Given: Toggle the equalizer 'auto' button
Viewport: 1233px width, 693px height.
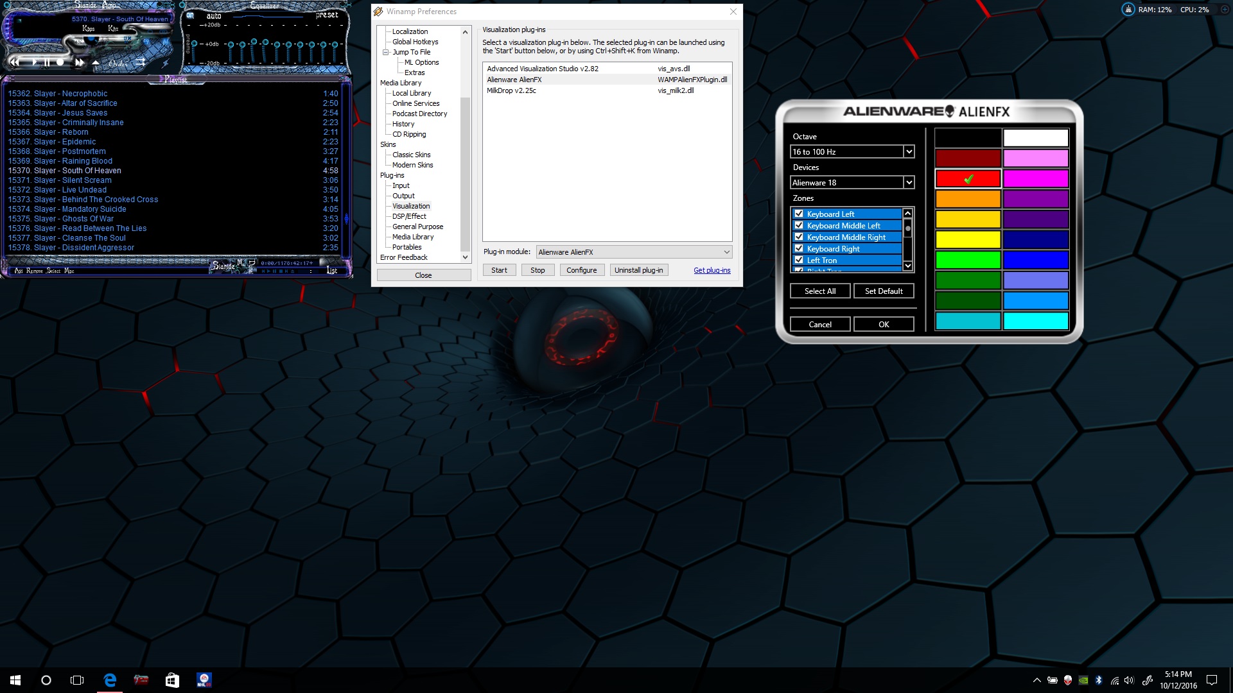Looking at the screenshot, I should pyautogui.click(x=214, y=16).
